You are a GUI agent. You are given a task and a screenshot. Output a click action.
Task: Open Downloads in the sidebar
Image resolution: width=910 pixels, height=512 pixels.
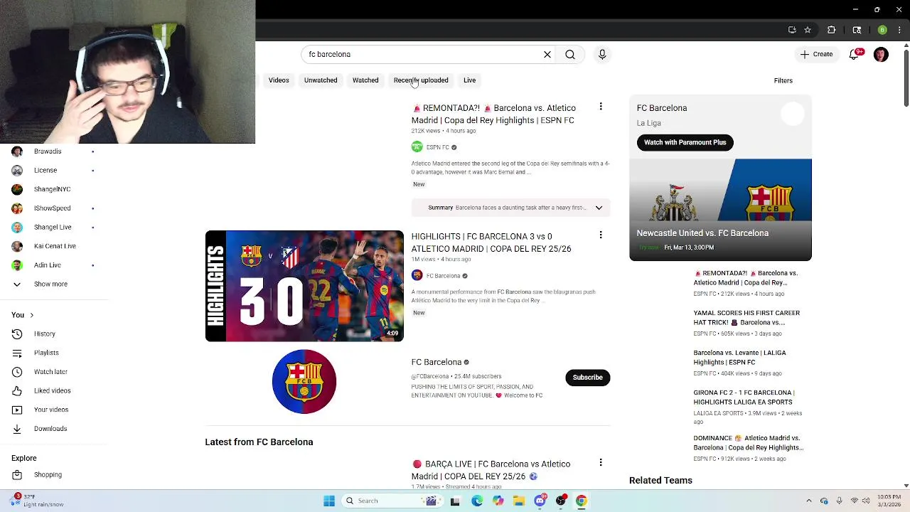tap(50, 429)
